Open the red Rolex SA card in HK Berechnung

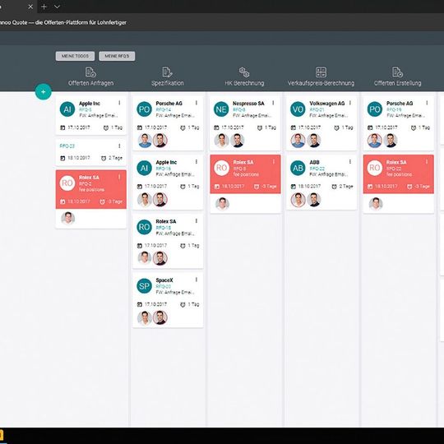[x=245, y=173]
